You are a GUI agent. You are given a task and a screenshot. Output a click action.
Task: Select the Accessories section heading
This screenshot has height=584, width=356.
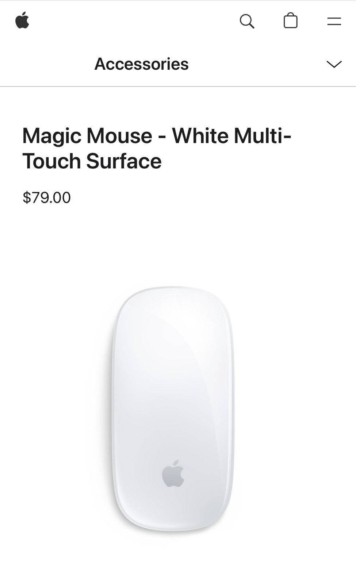click(x=141, y=64)
